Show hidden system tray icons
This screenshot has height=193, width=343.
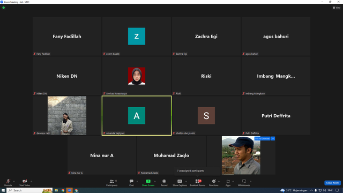point(311,190)
